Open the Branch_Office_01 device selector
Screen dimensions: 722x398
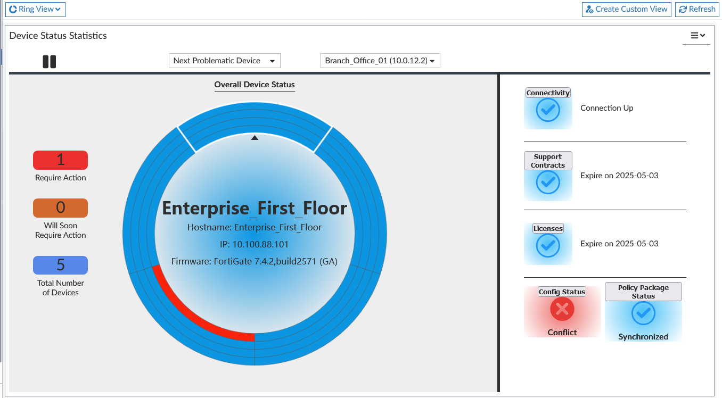tap(380, 60)
